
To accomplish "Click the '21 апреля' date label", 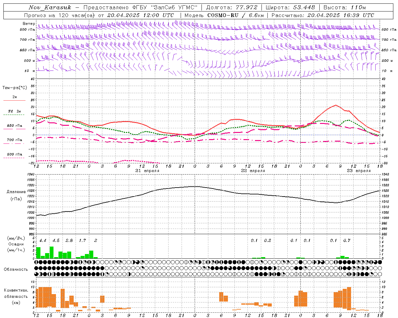I will (x=147, y=171).
